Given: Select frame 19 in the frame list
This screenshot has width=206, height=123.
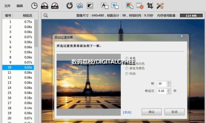Looking at the screenshot, I should point(18,113).
